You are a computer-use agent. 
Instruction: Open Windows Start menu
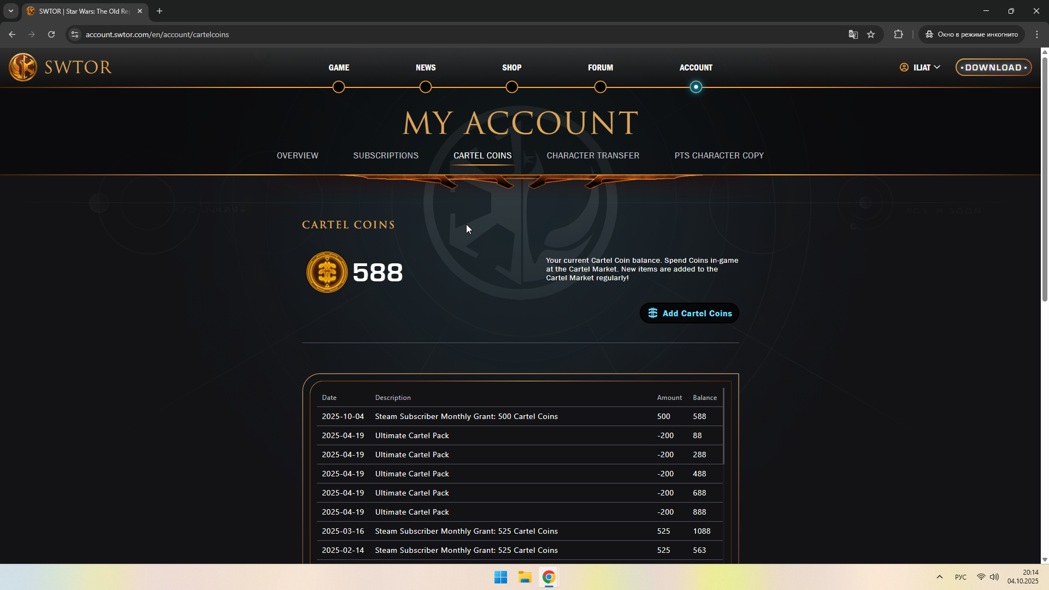pyautogui.click(x=500, y=577)
